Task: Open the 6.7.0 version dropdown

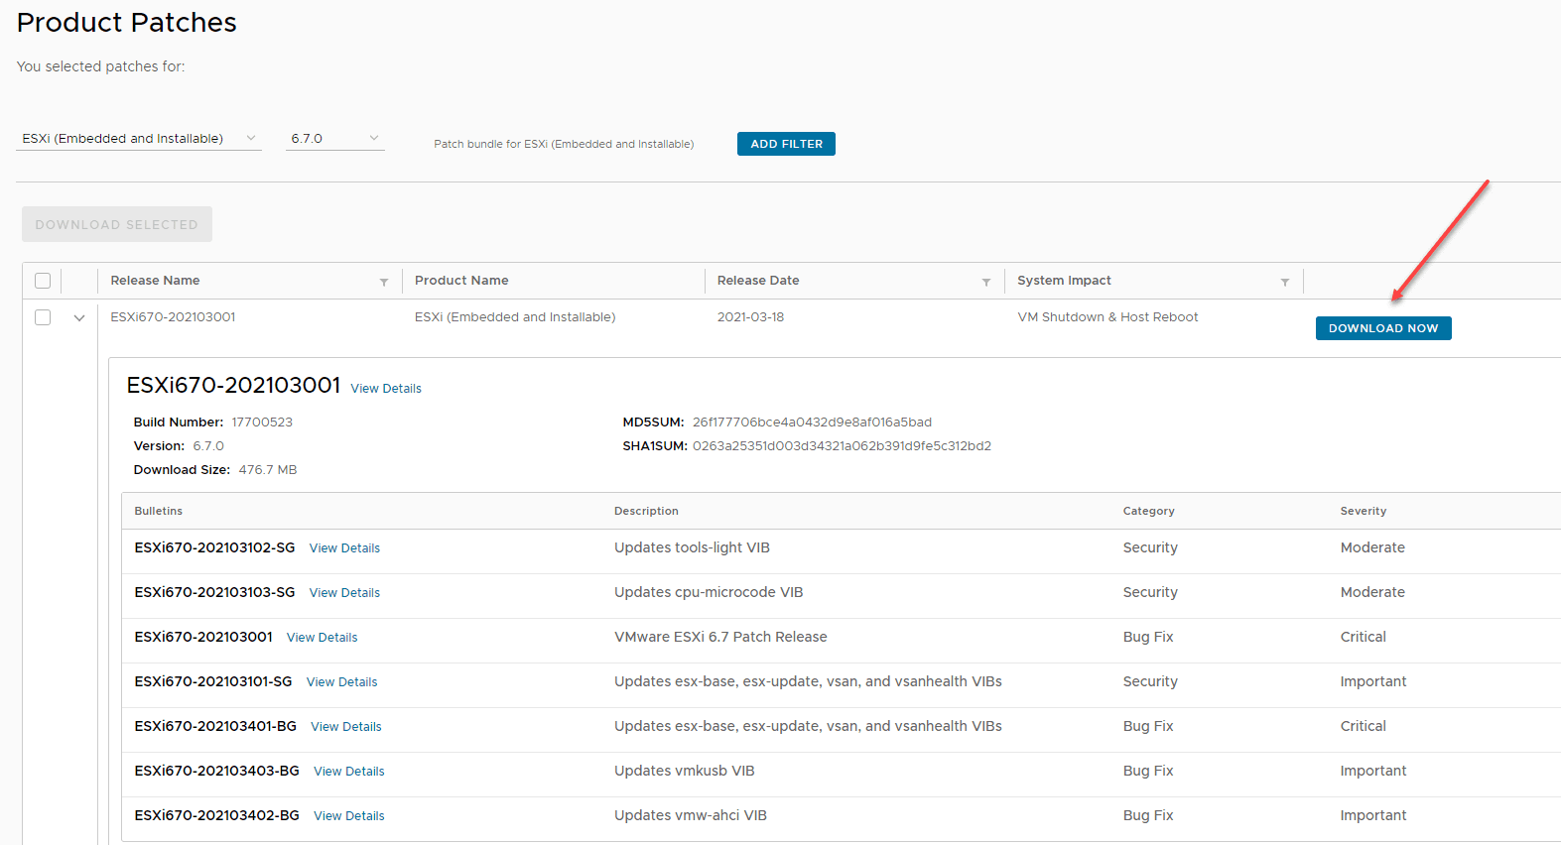Action: [334, 139]
